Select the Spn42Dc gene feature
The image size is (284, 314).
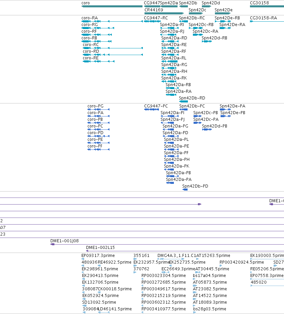coord(196,13)
